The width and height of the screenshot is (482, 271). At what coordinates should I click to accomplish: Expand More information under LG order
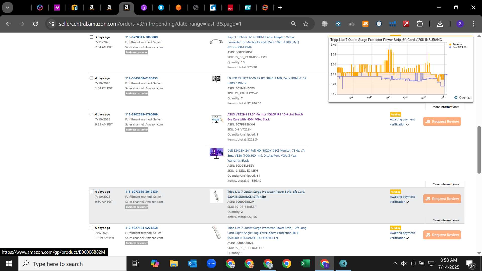tap(446, 107)
